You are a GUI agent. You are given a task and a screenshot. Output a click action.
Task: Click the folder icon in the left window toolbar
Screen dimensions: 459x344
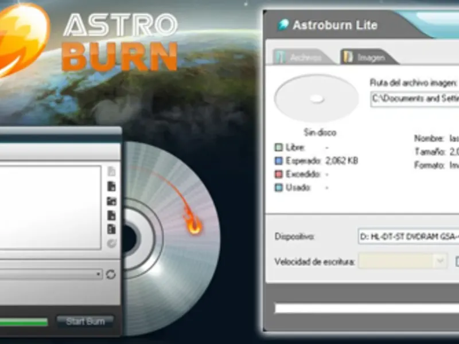point(111,201)
